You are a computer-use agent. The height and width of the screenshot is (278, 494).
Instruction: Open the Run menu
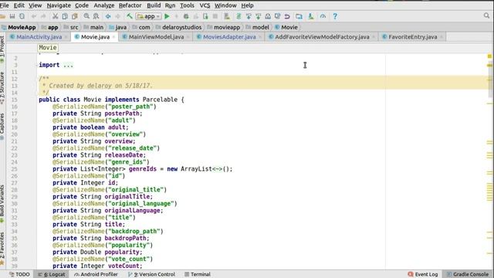[170, 5]
